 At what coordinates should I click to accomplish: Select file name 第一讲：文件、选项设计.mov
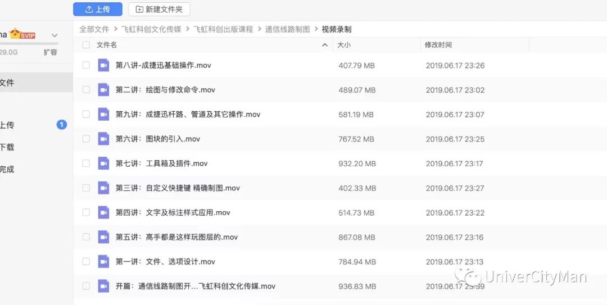tap(165, 262)
